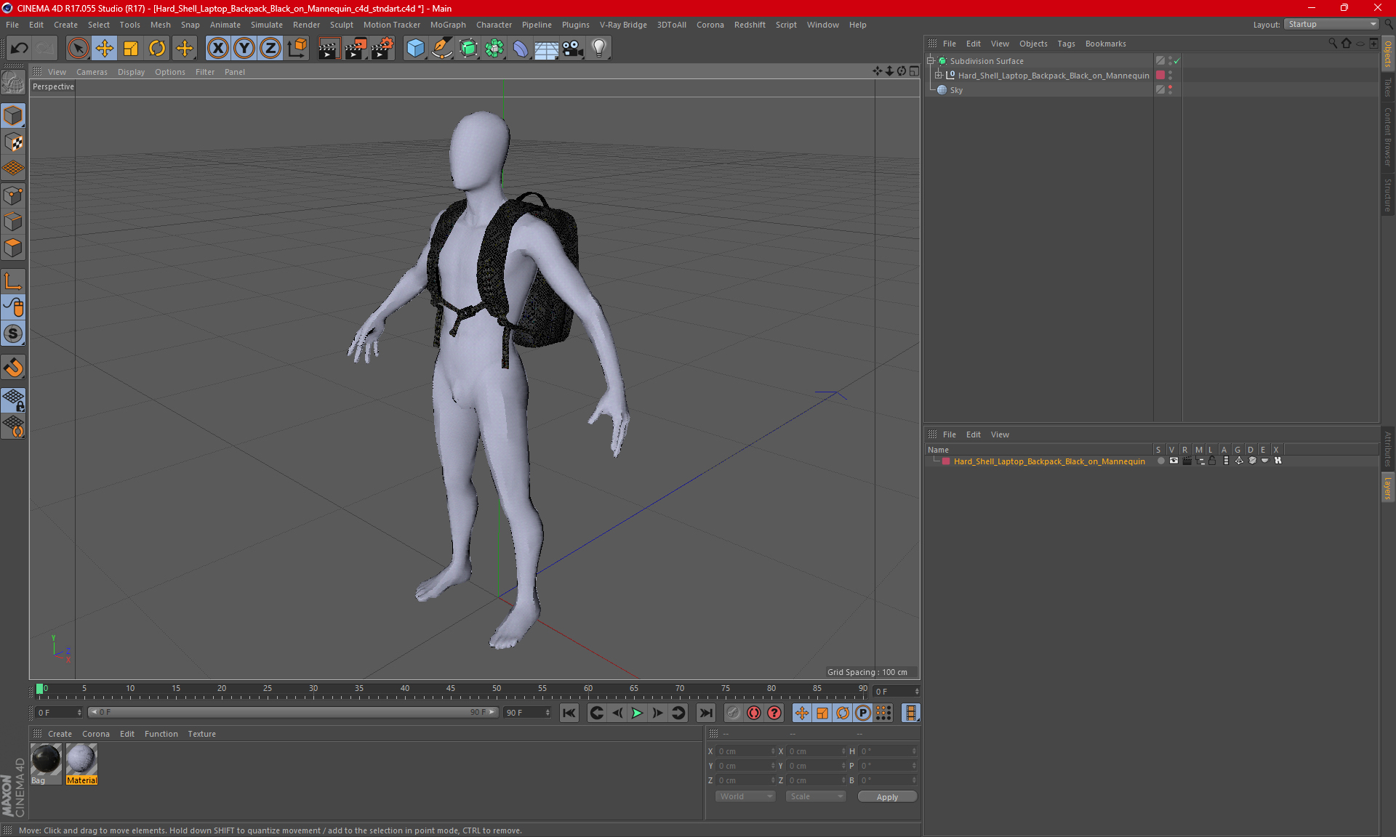Image resolution: width=1396 pixels, height=837 pixels.
Task: Select the Material sphere thumbnail
Action: click(81, 761)
